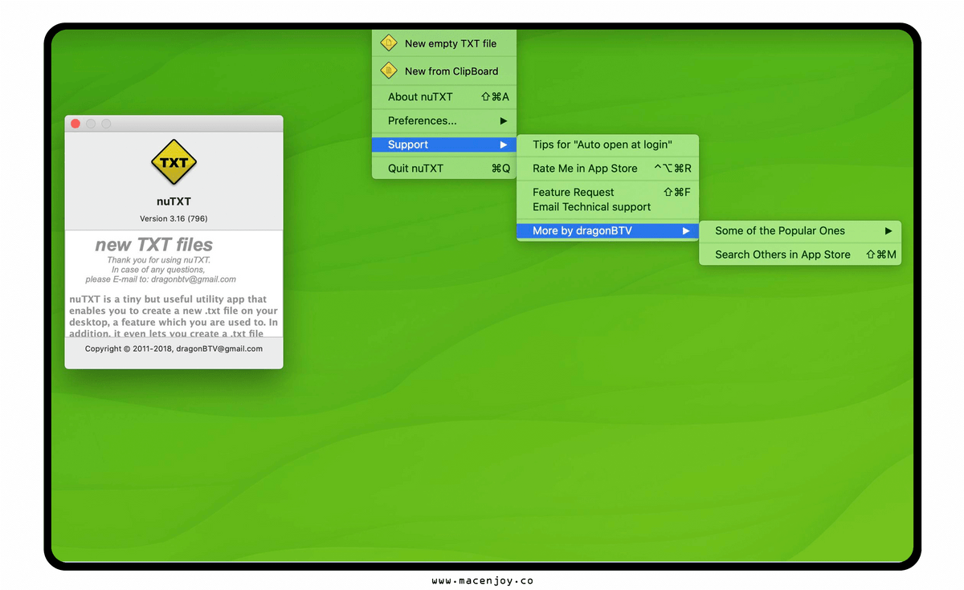This screenshot has height=590, width=964.
Task: Click the "new TXT files" heading
Action: point(154,245)
